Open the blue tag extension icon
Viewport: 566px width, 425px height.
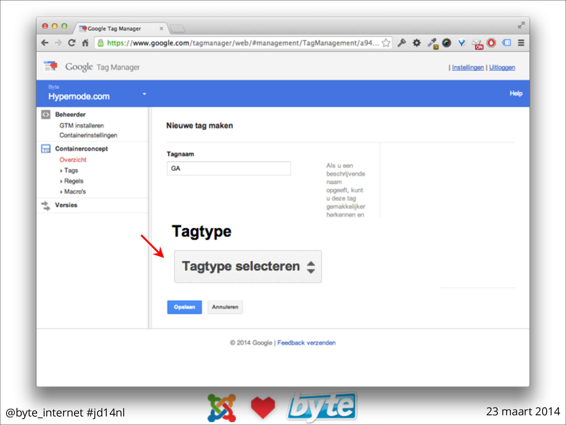pyautogui.click(x=507, y=42)
